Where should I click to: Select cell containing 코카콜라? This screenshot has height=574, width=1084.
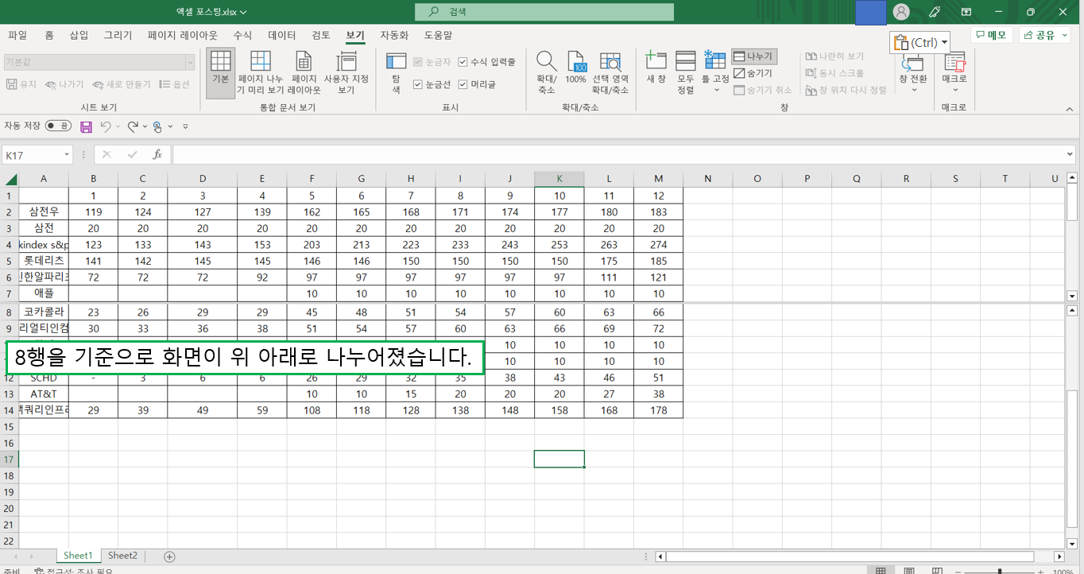pyautogui.click(x=44, y=312)
